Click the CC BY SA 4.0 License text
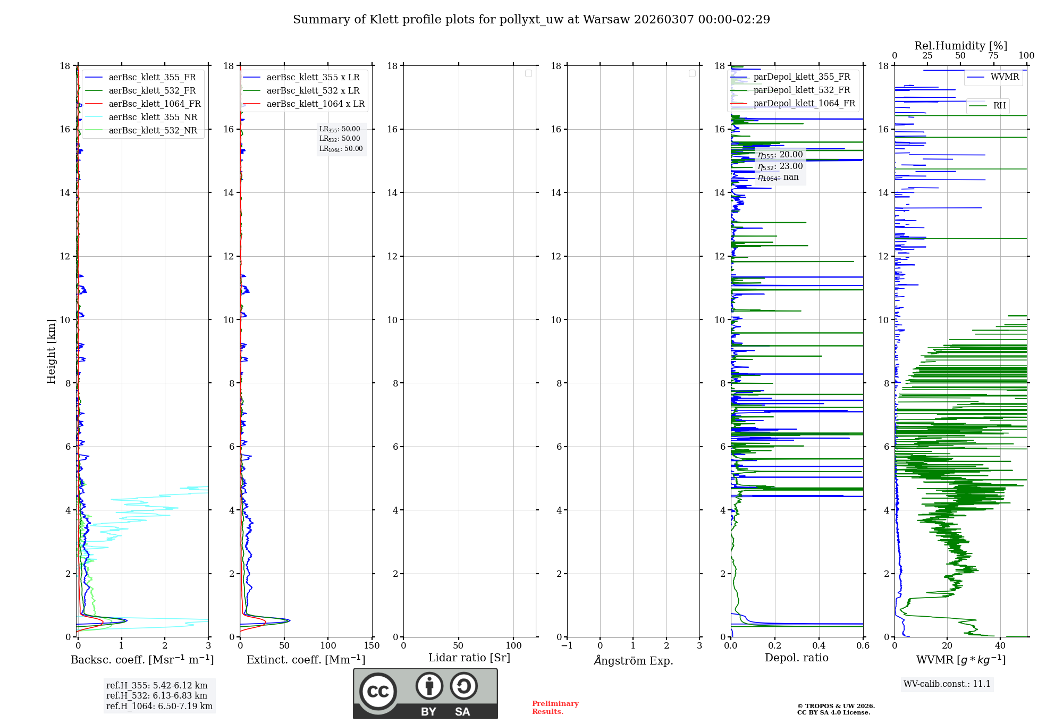This screenshot has height=723, width=1063. tap(833, 713)
